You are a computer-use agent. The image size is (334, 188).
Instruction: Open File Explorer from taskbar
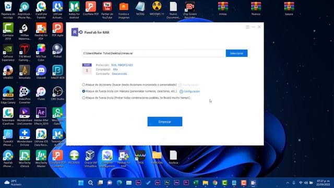pos(205,183)
